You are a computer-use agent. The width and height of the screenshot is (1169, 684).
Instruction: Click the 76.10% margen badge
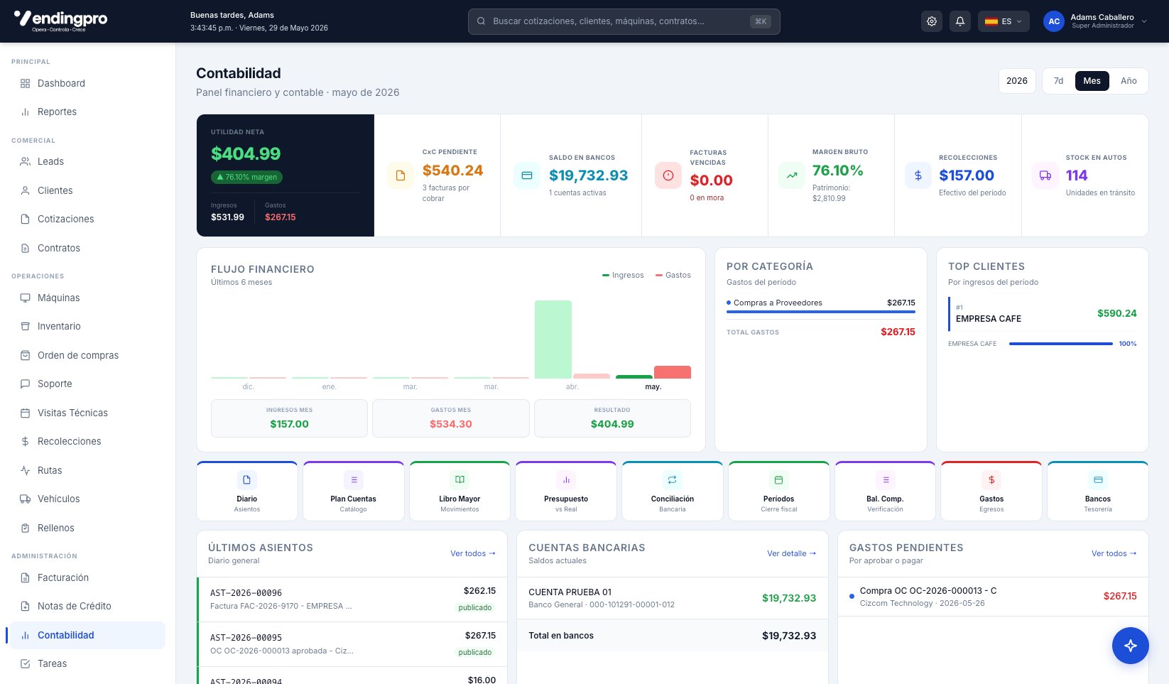(x=246, y=177)
